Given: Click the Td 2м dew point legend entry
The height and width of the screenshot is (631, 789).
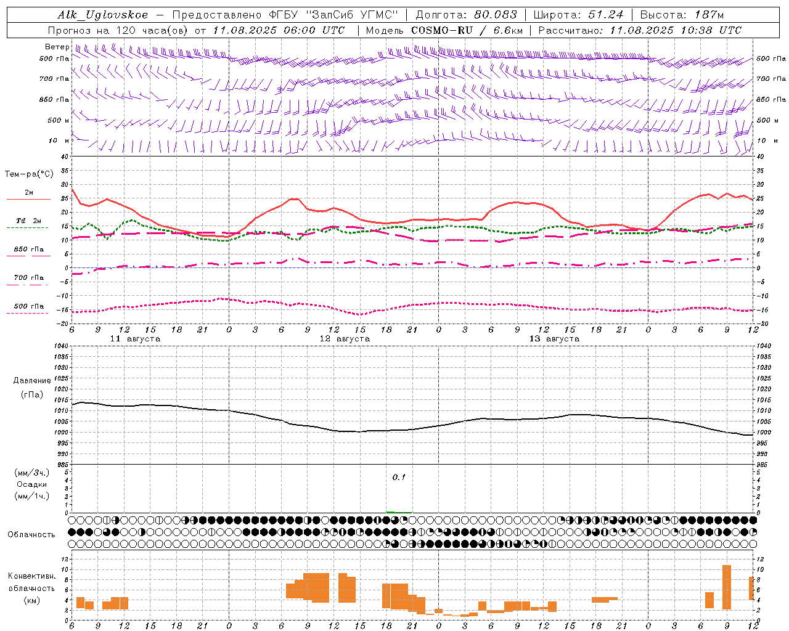Looking at the screenshot, I should click(x=29, y=221).
